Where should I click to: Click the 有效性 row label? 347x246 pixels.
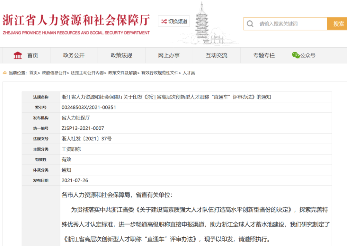[x=41, y=159]
